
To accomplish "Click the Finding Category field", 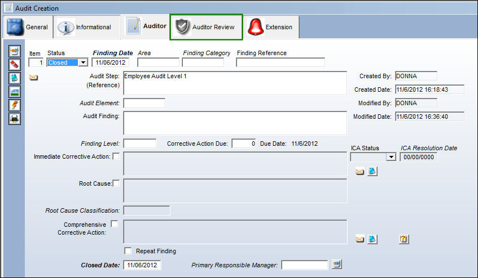I will (203, 62).
